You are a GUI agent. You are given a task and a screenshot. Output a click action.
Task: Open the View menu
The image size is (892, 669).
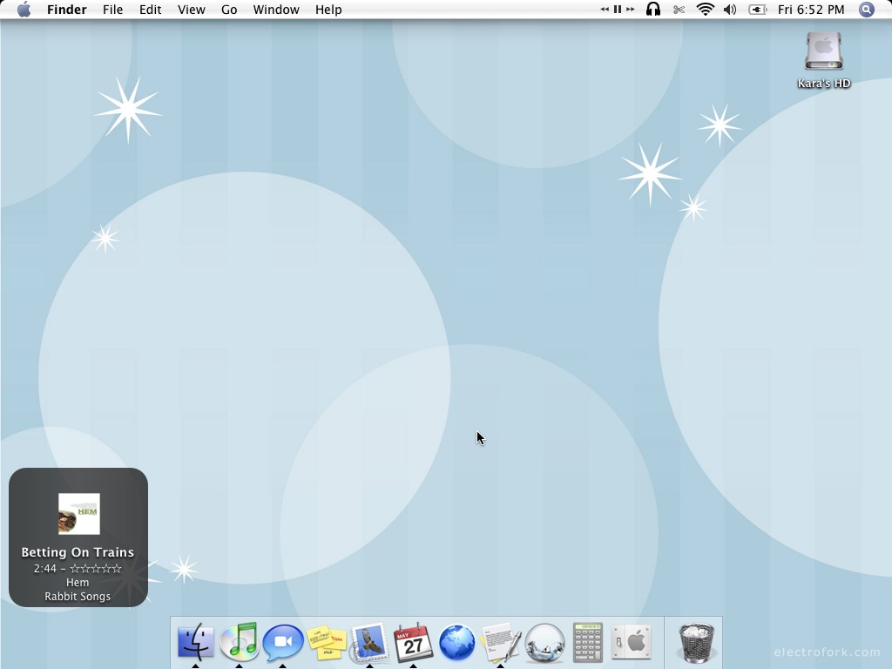[191, 10]
